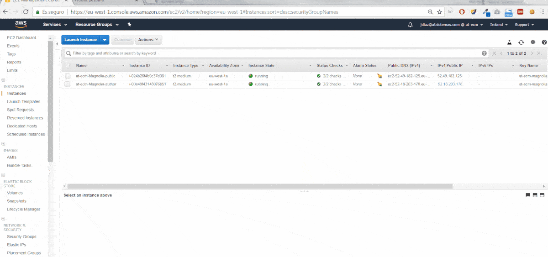Click alarm bell icon for at-ecm-Magnolia-author

pos(379,84)
